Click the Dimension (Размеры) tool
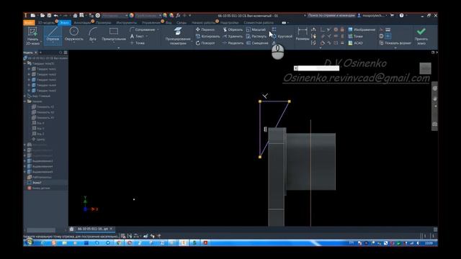The width and height of the screenshot is (461, 259). (303, 34)
